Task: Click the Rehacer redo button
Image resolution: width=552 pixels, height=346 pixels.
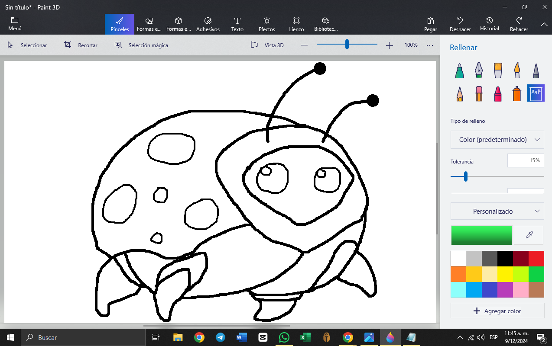Action: [519, 24]
